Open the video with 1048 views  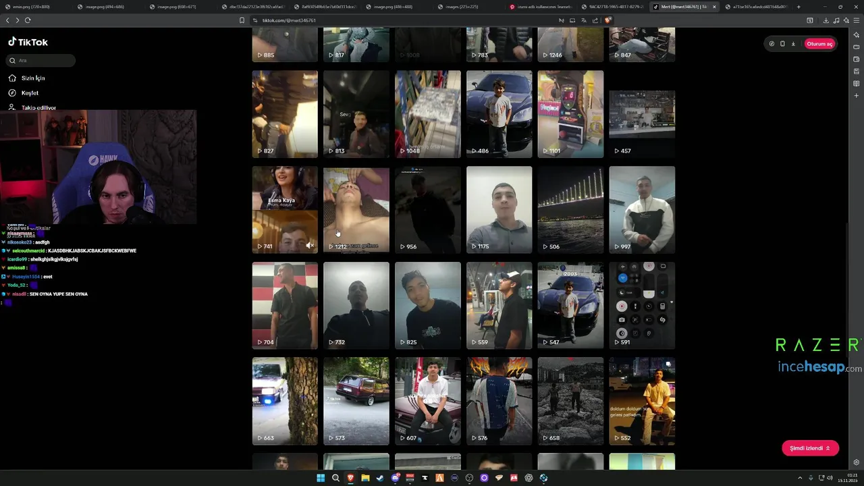[x=428, y=114]
